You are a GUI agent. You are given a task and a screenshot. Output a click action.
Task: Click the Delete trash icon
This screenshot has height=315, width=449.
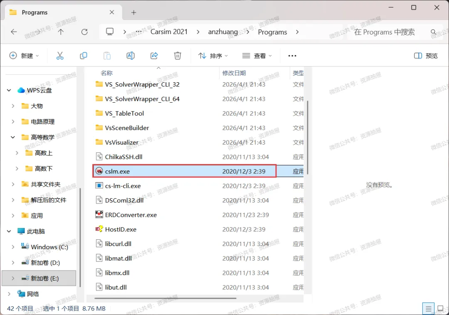[178, 56]
